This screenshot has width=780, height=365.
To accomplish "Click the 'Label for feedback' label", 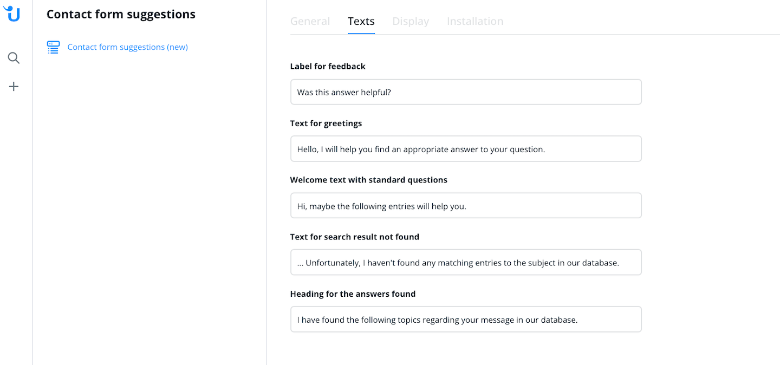I will click(328, 66).
